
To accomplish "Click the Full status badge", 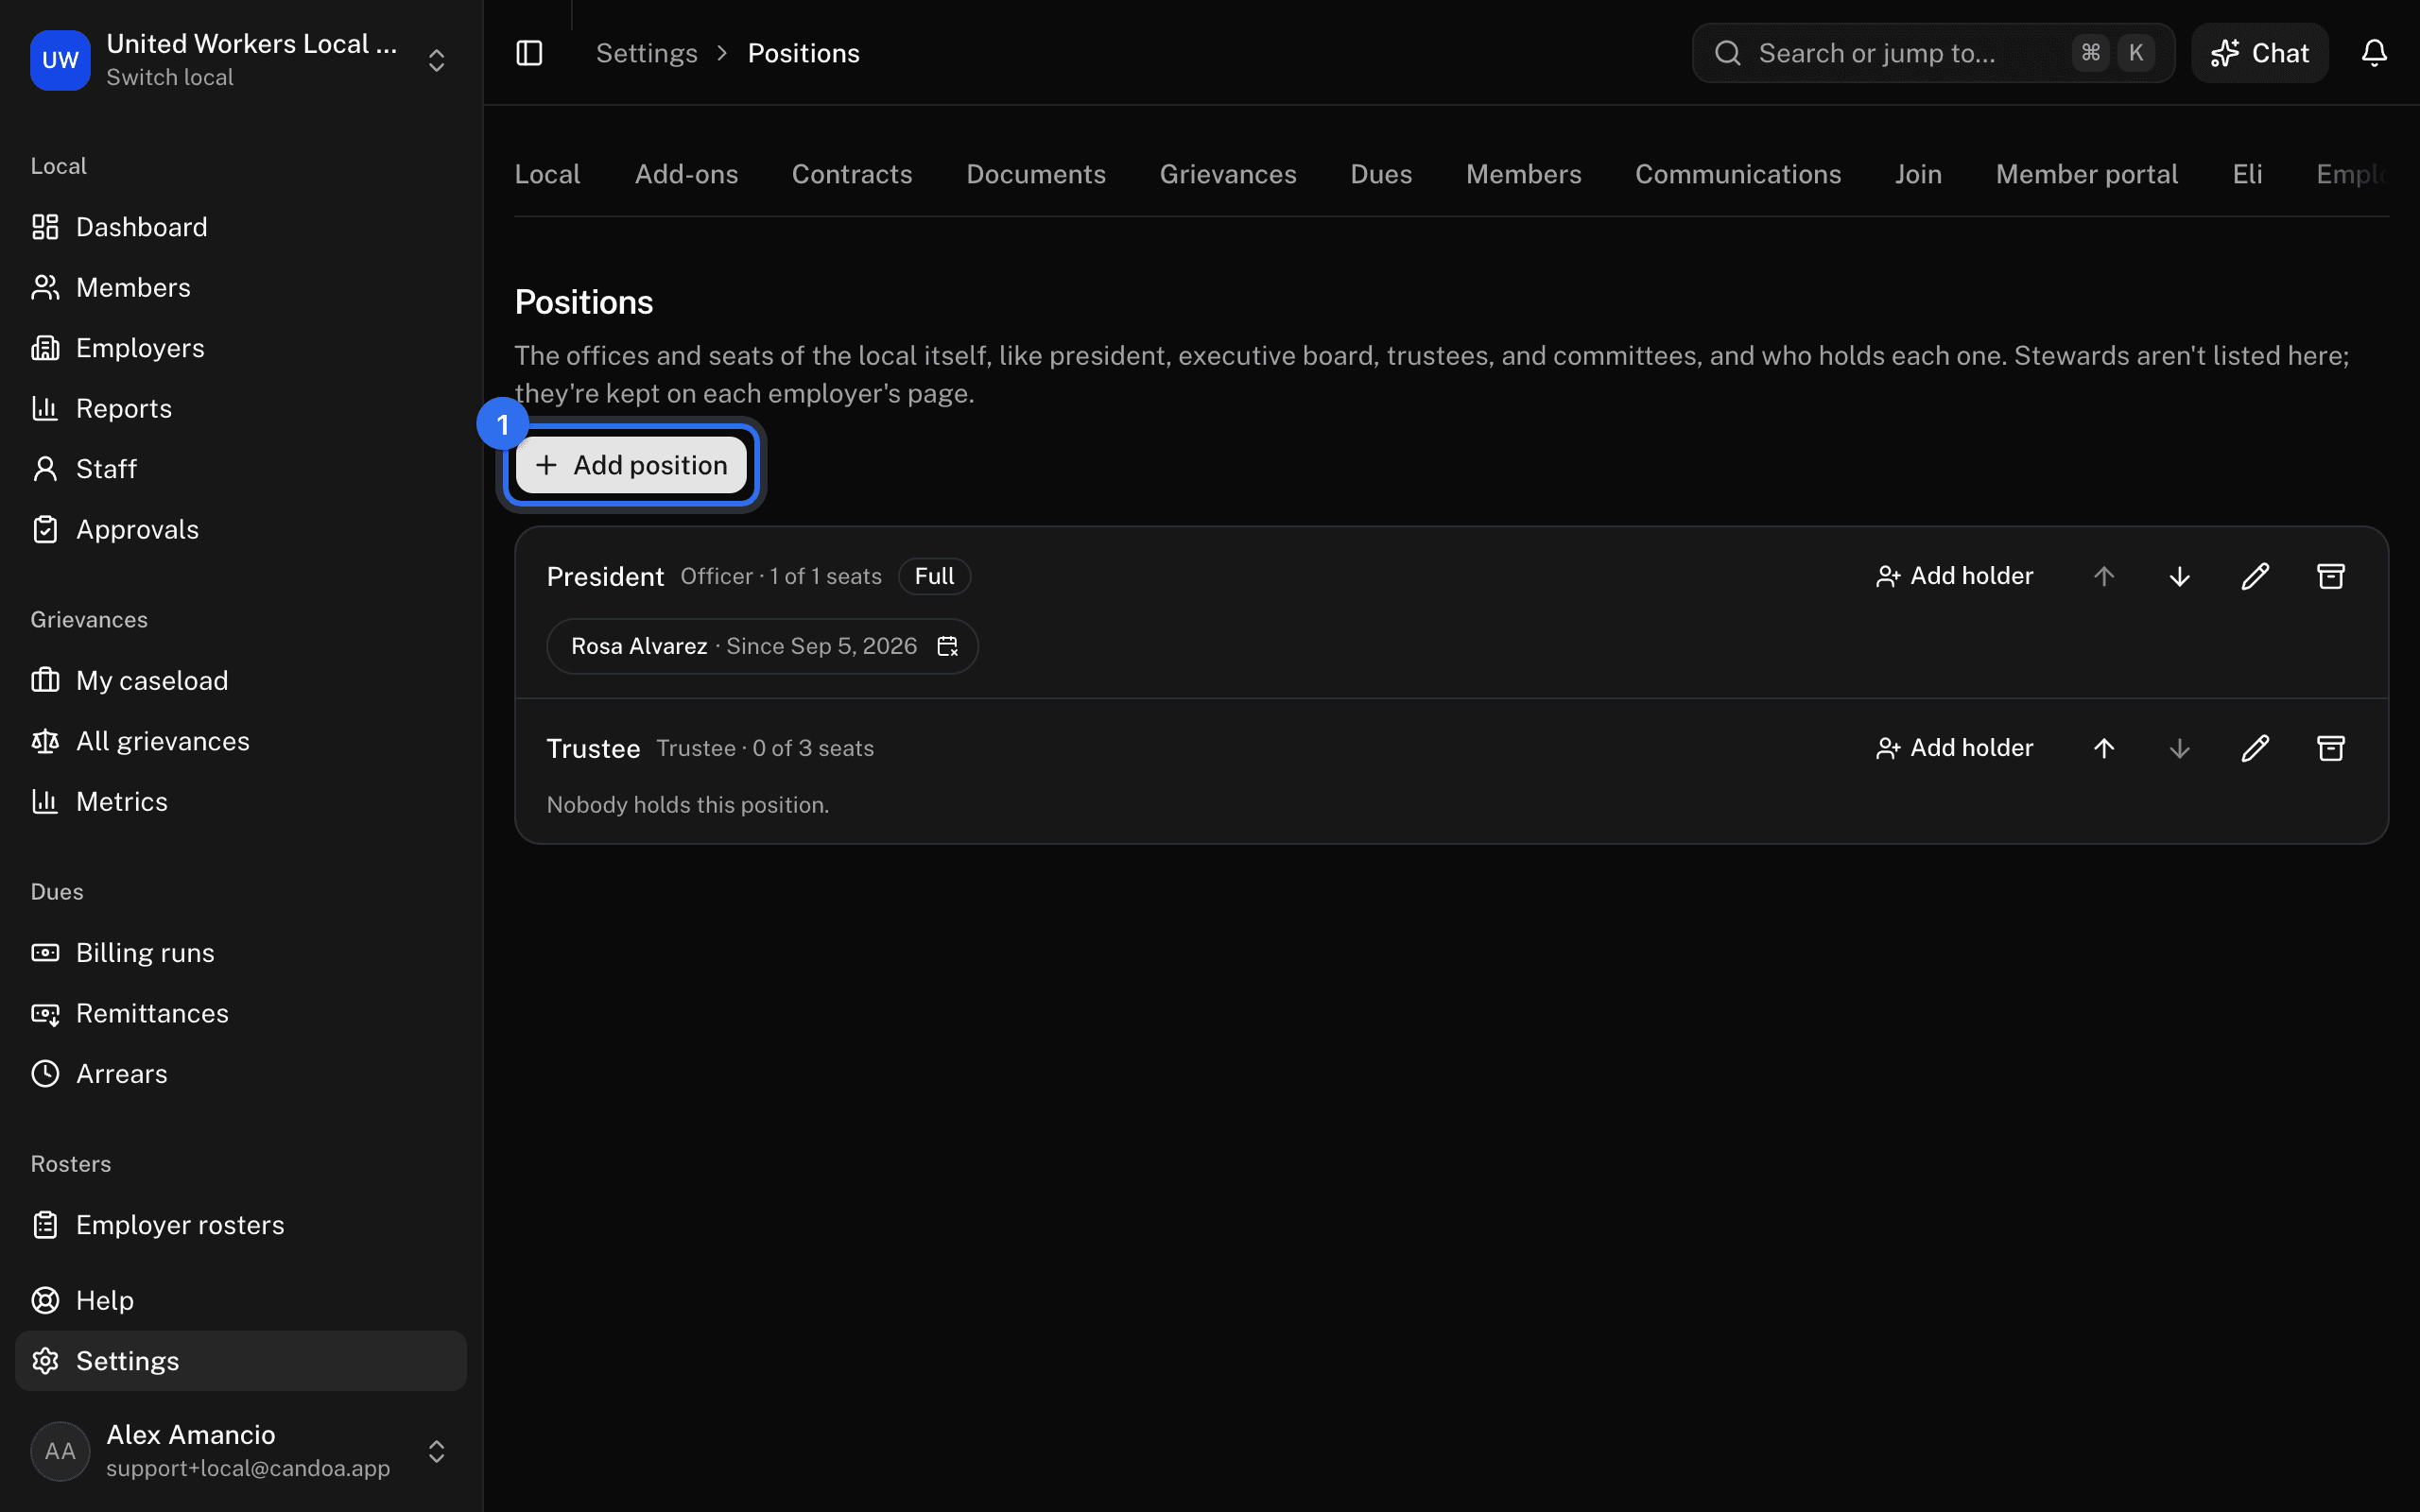I will tap(934, 576).
